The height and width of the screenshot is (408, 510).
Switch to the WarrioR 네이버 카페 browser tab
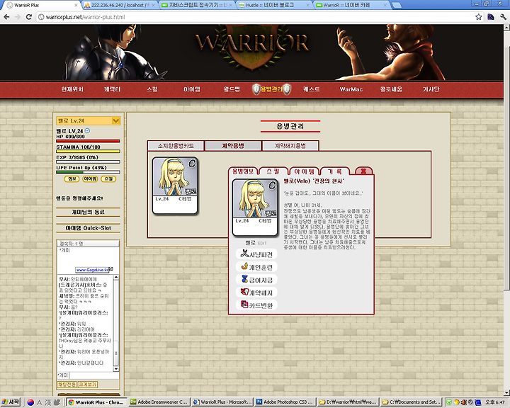pyautogui.click(x=351, y=5)
